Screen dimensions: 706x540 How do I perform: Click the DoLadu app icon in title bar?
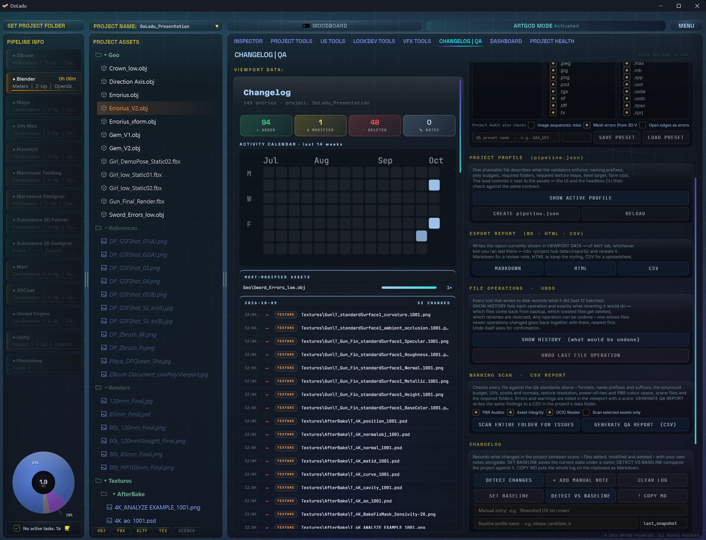pos(5,6)
